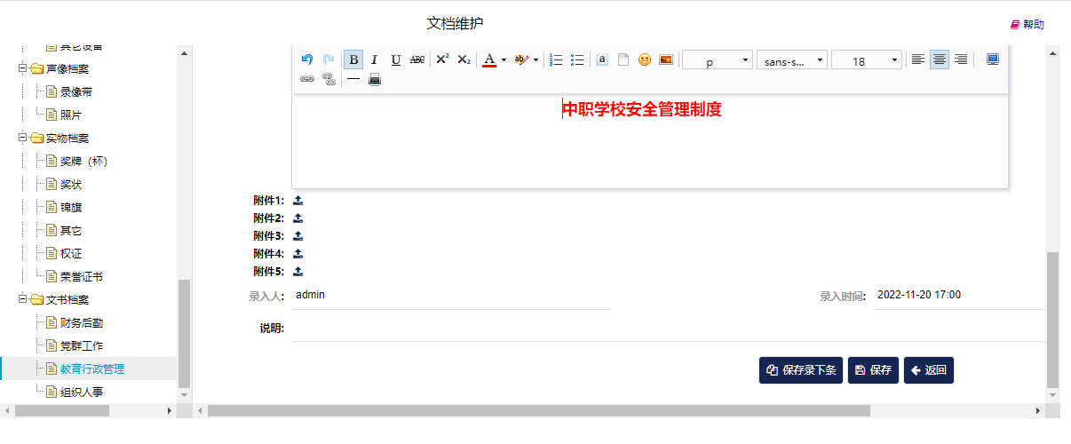1071x444 pixels.
Task: Click the 保存 button
Action: 873,370
